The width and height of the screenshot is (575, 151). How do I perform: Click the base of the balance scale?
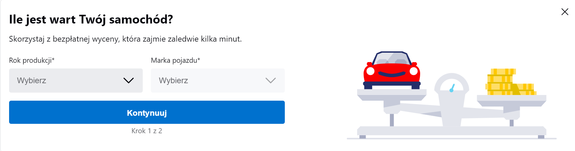click(x=451, y=131)
